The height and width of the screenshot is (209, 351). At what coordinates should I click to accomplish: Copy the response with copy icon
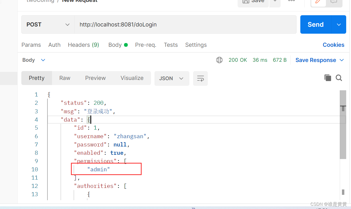click(x=328, y=78)
